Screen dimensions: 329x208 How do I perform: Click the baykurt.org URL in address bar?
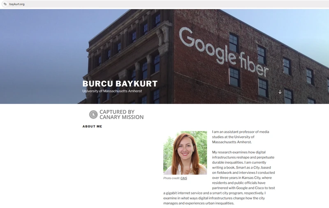pyautogui.click(x=17, y=4)
